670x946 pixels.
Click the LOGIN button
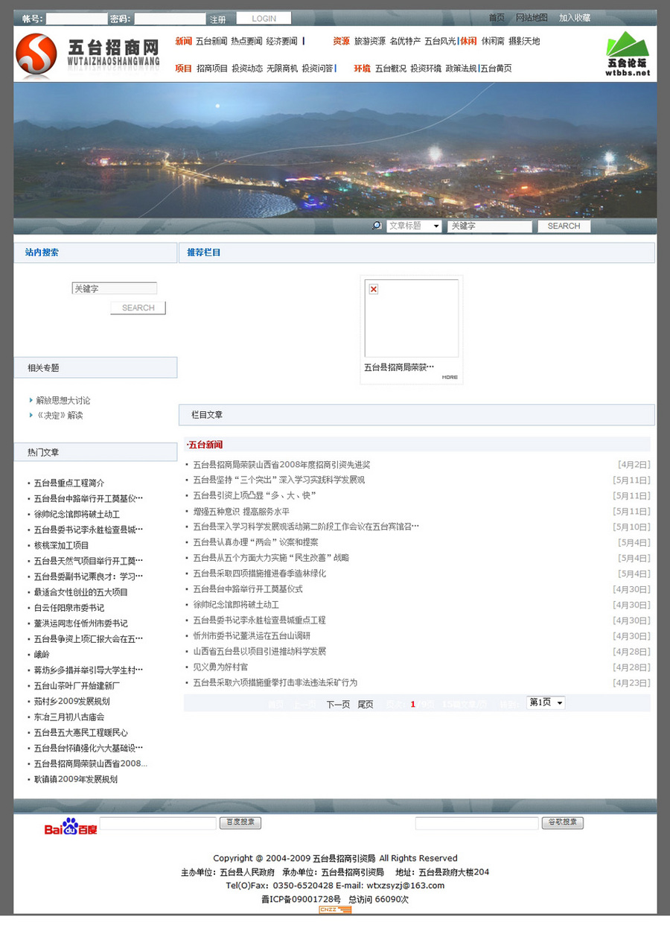(264, 19)
